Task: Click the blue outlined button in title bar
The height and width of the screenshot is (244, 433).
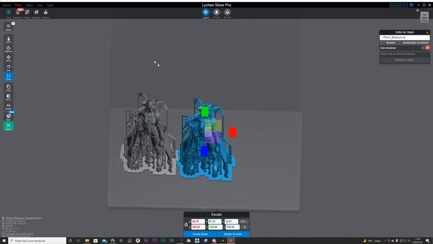Action: click(x=405, y=5)
